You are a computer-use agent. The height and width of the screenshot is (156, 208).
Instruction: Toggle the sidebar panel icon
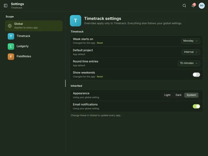(x=5, y=5)
